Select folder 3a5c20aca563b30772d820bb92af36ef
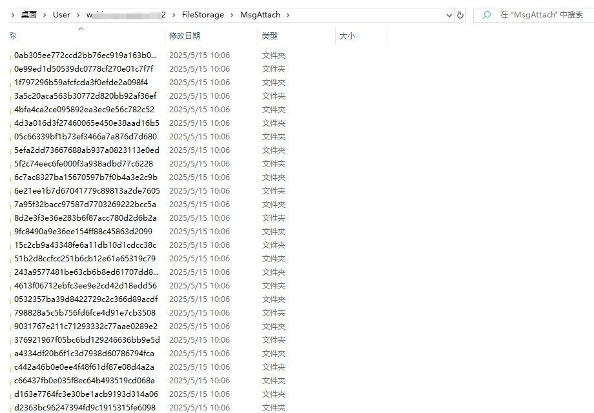 pos(85,96)
